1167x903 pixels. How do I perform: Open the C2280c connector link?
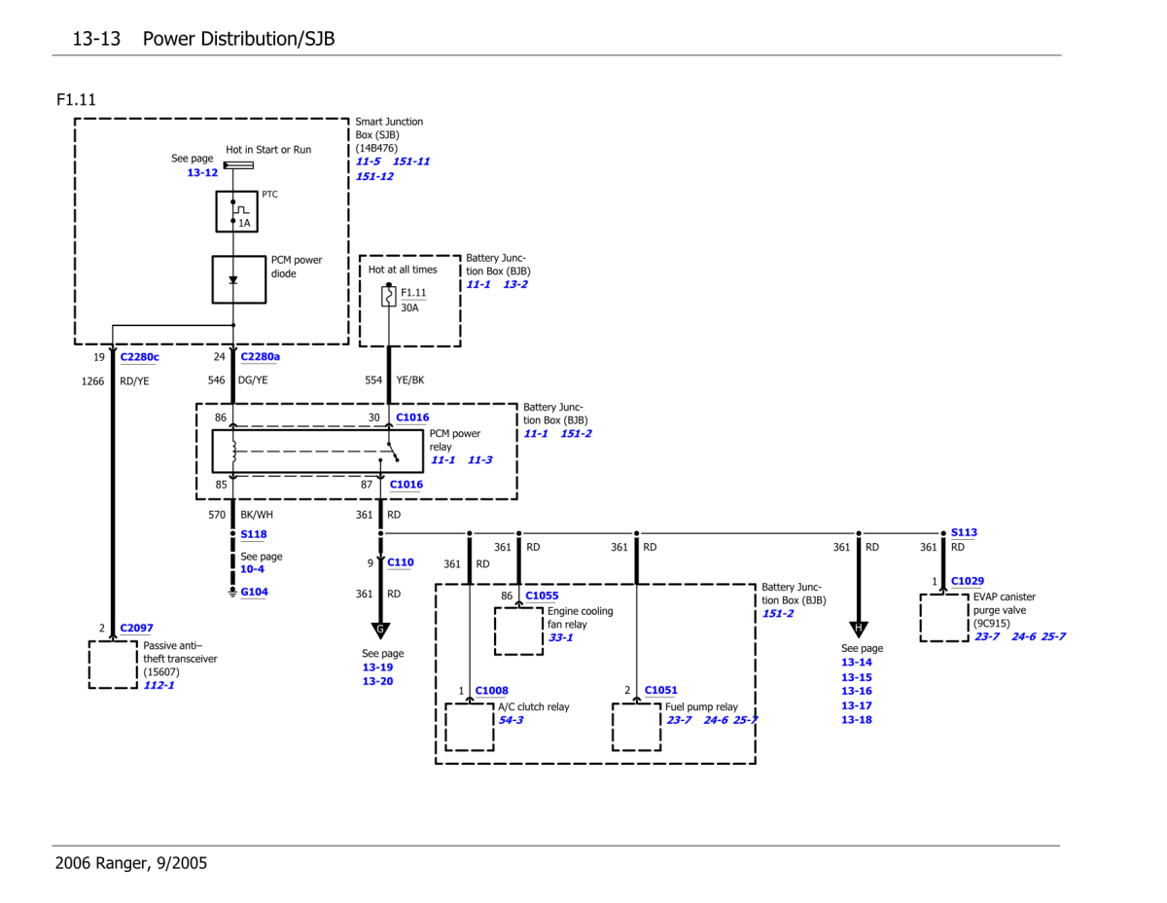click(139, 357)
